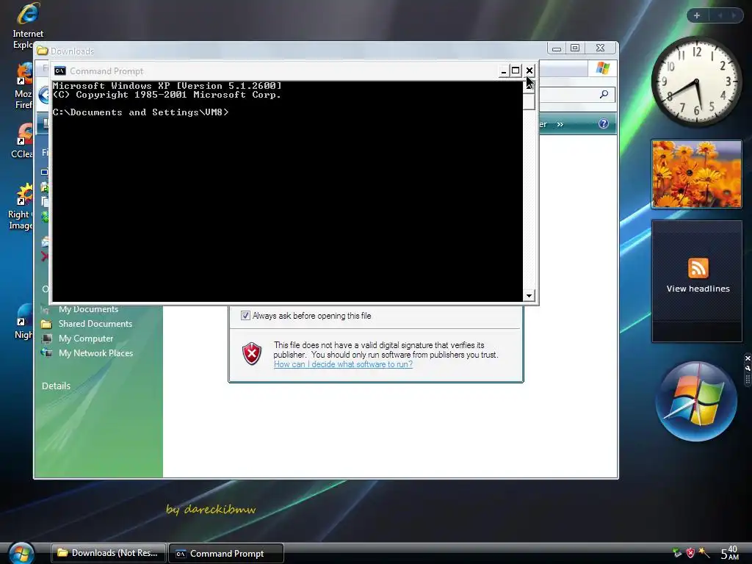Open the help button in Downloads window

click(x=604, y=123)
